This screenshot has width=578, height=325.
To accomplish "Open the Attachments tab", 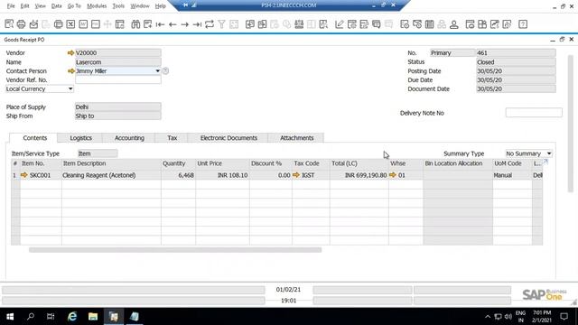I will pyautogui.click(x=297, y=138).
